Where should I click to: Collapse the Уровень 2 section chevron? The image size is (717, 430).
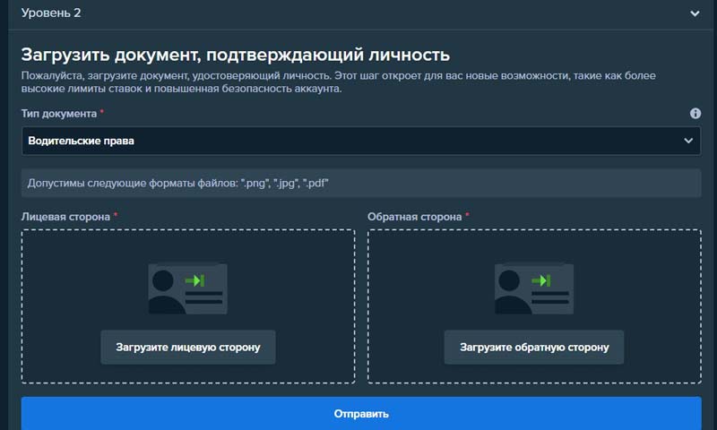[695, 13]
